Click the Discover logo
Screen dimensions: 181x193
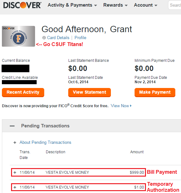[22, 5]
